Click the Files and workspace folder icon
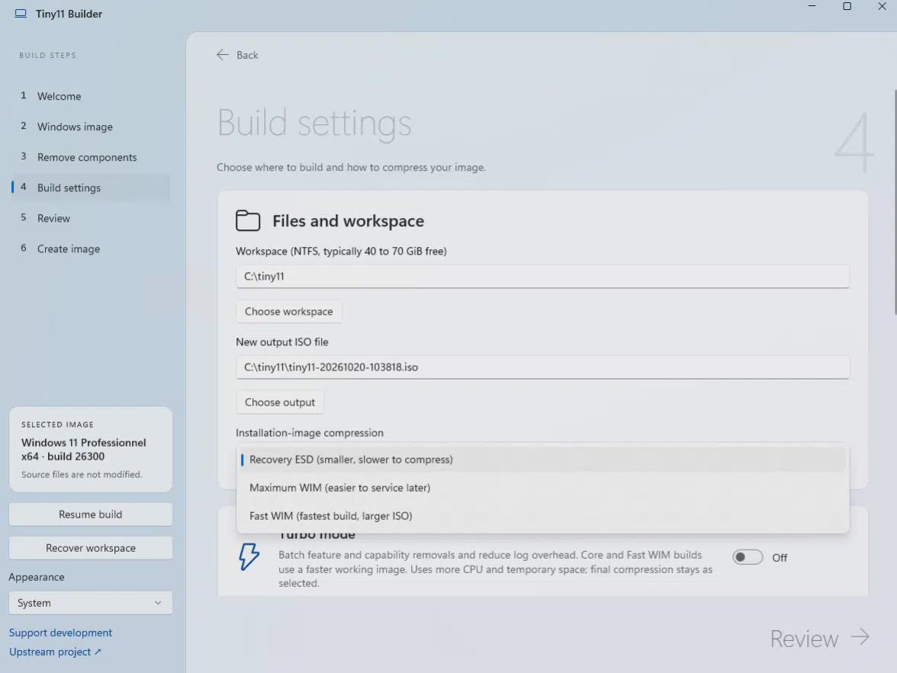The height and width of the screenshot is (673, 897). [x=248, y=221]
